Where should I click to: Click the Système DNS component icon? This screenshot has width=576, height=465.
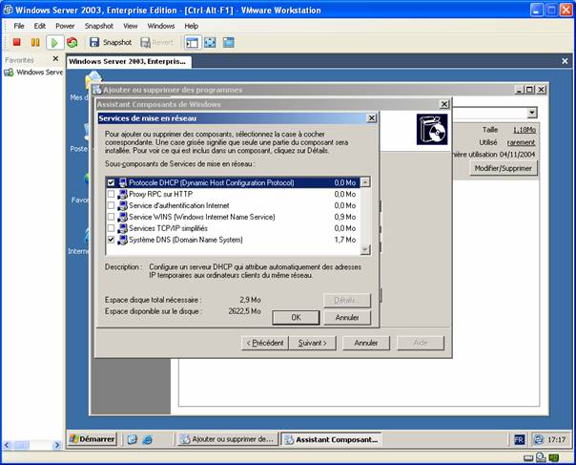(122, 240)
